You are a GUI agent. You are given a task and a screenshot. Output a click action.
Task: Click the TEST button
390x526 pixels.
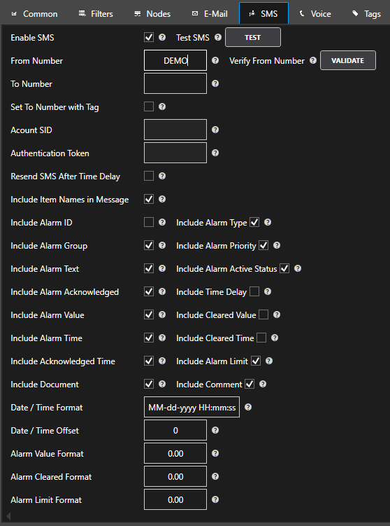[x=253, y=37]
